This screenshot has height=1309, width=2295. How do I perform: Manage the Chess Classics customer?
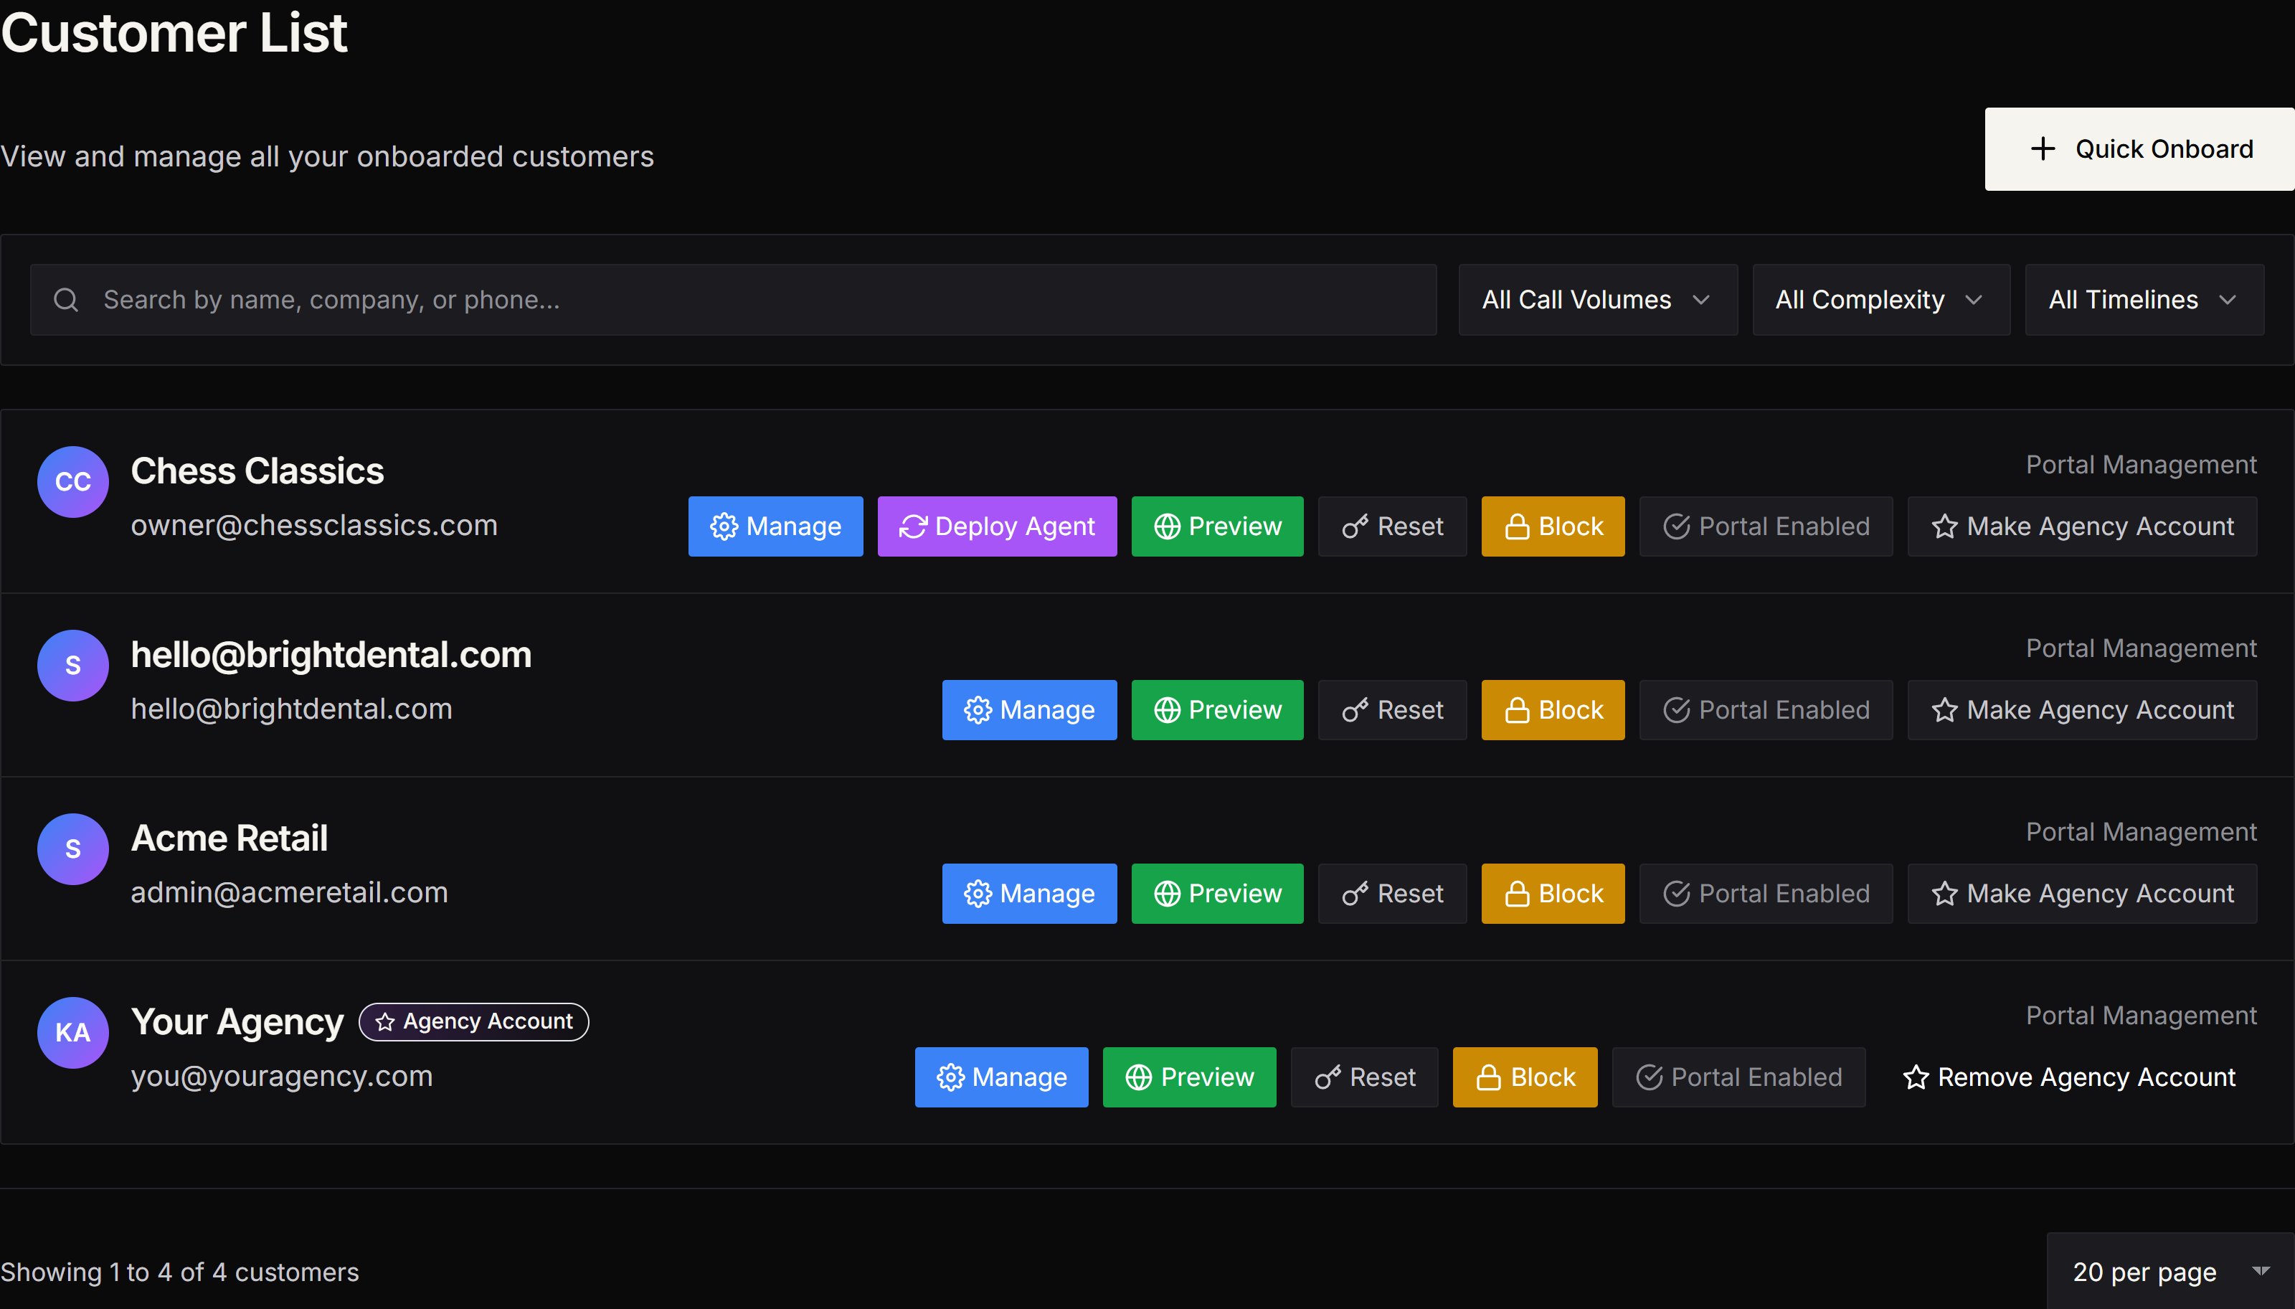[776, 526]
